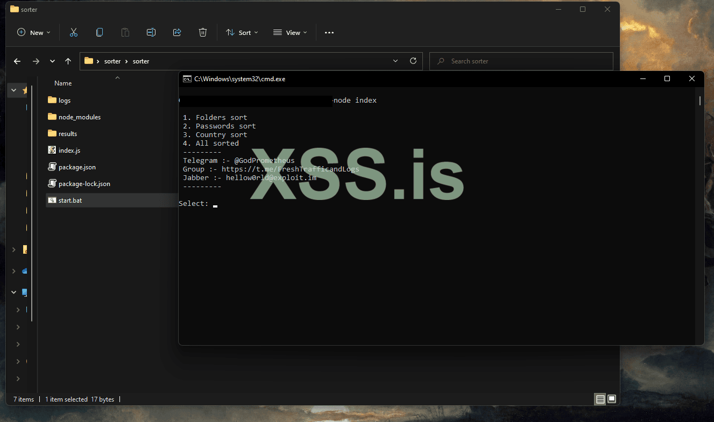Select the start.bat batch file icon

[x=52, y=200]
